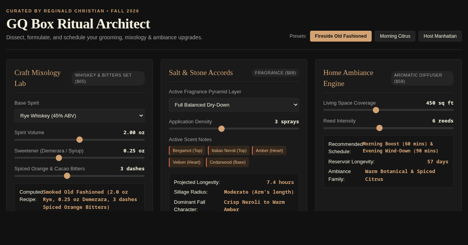The width and height of the screenshot is (468, 245).
Task: Click the 57 days reservoir longevity value
Action: pos(438,162)
